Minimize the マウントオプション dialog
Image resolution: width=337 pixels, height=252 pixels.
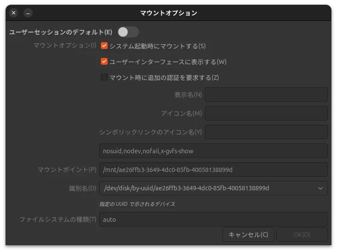[28, 13]
